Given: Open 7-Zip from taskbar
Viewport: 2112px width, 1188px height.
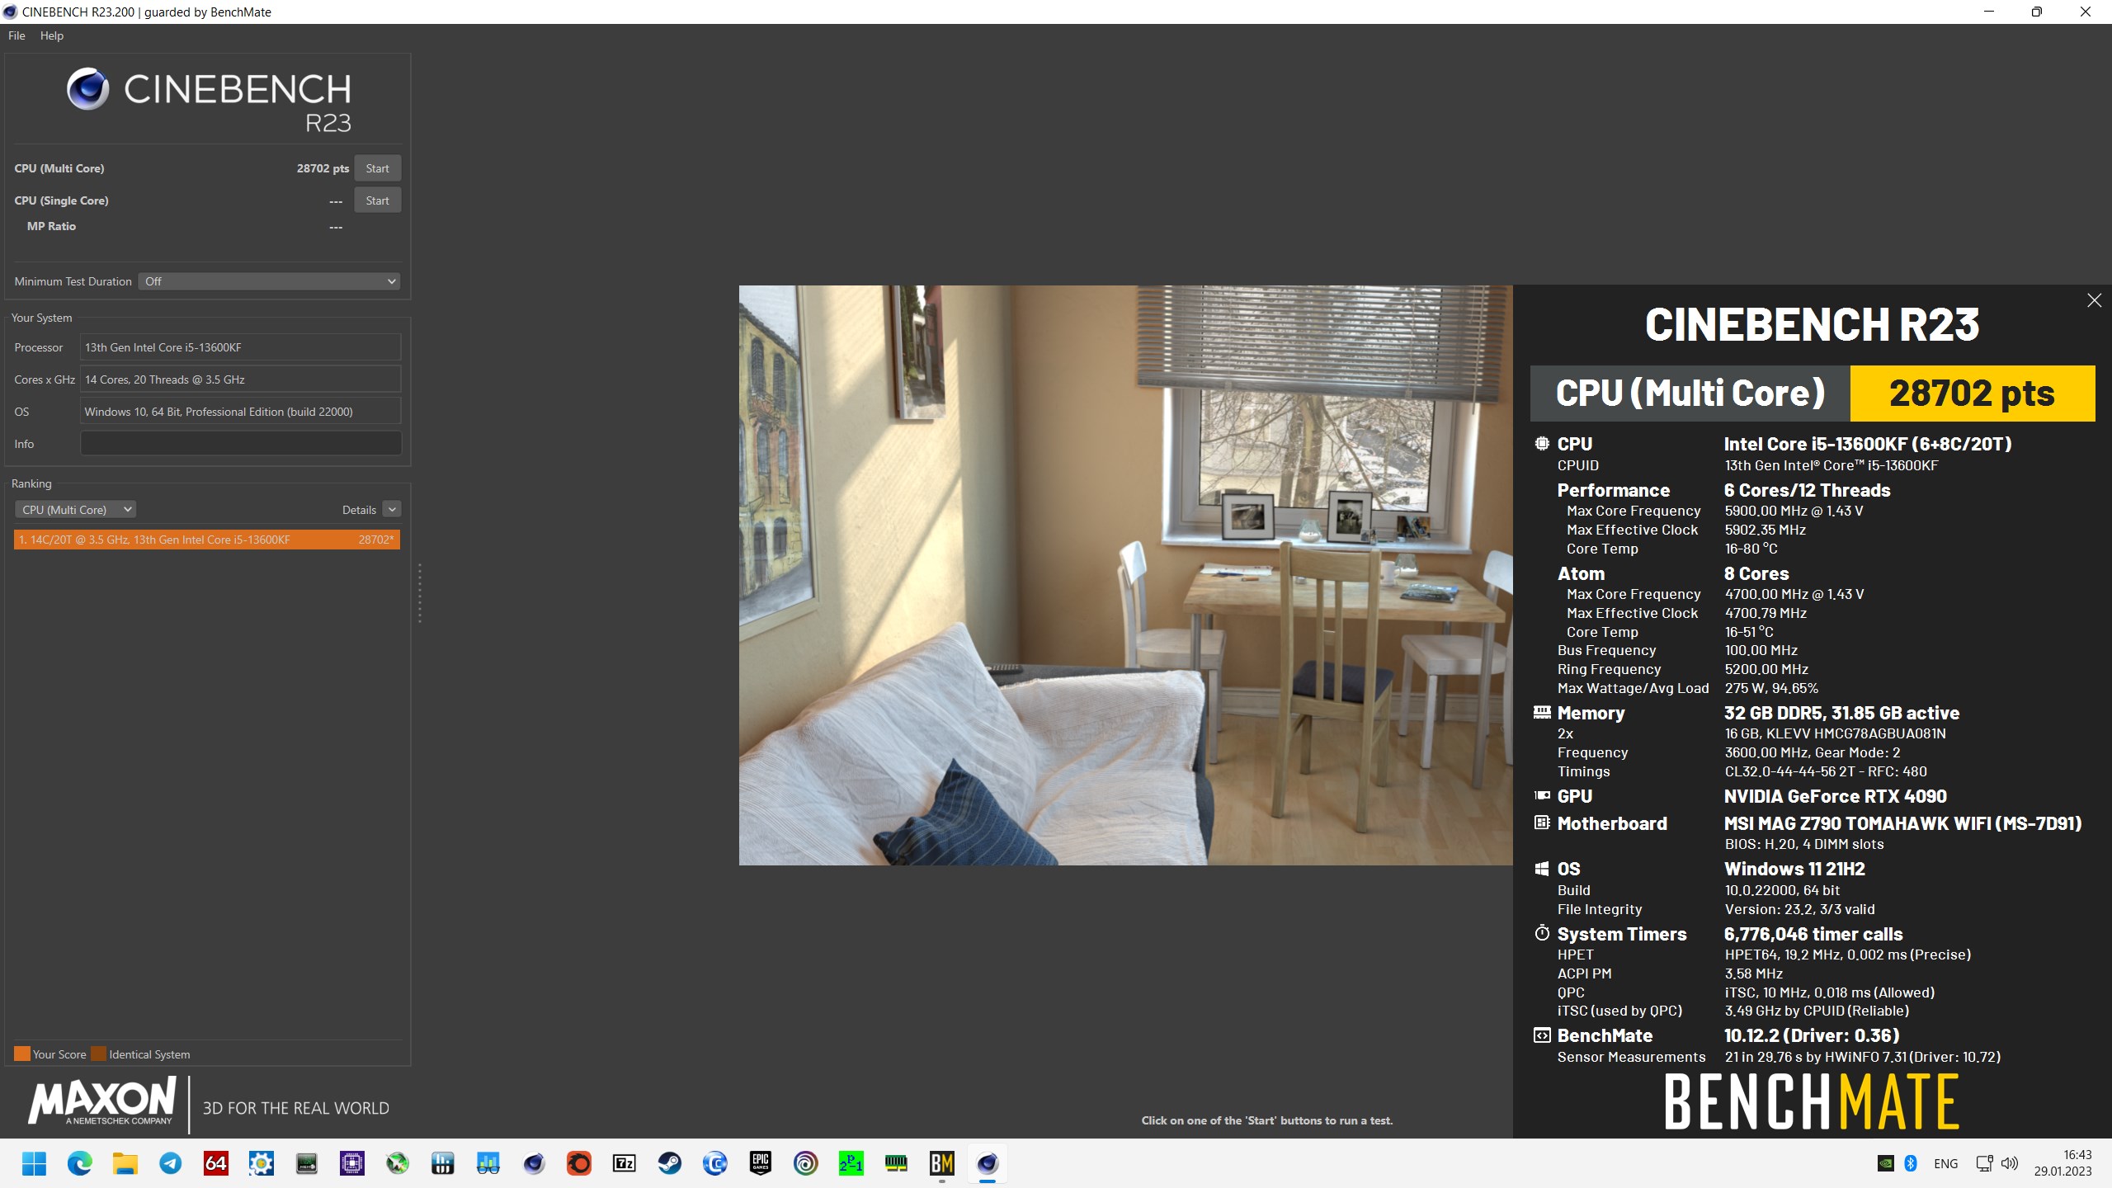Looking at the screenshot, I should coord(625,1163).
